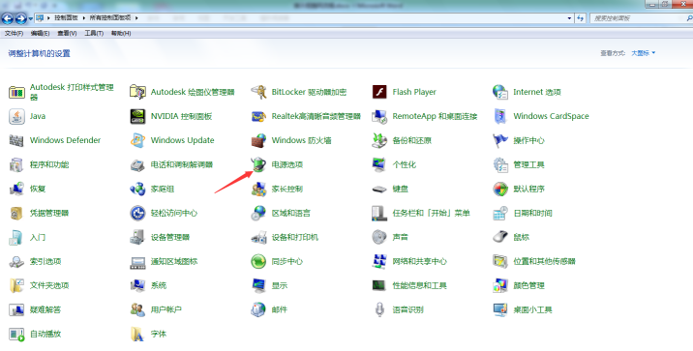Open the 家庭组 homegroup icon

(x=137, y=189)
